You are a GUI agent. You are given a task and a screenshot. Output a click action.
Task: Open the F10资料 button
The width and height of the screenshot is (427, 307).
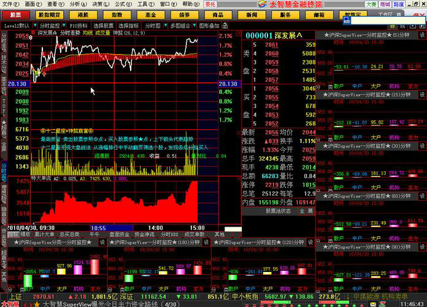point(79,26)
